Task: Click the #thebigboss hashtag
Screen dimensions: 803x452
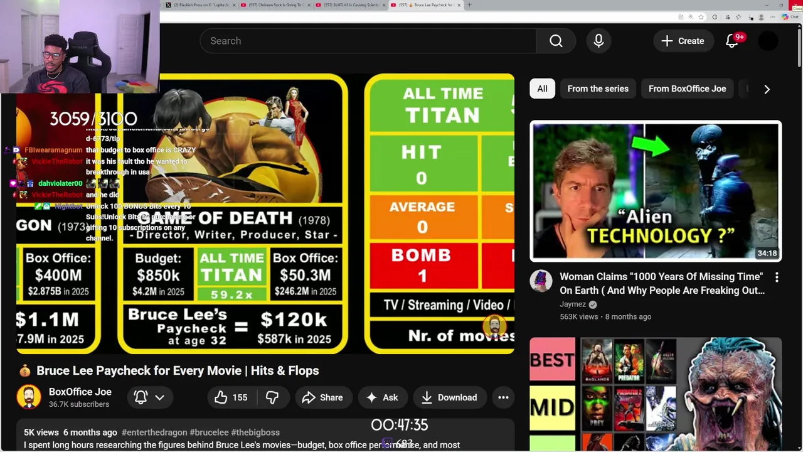Action: coord(255,433)
